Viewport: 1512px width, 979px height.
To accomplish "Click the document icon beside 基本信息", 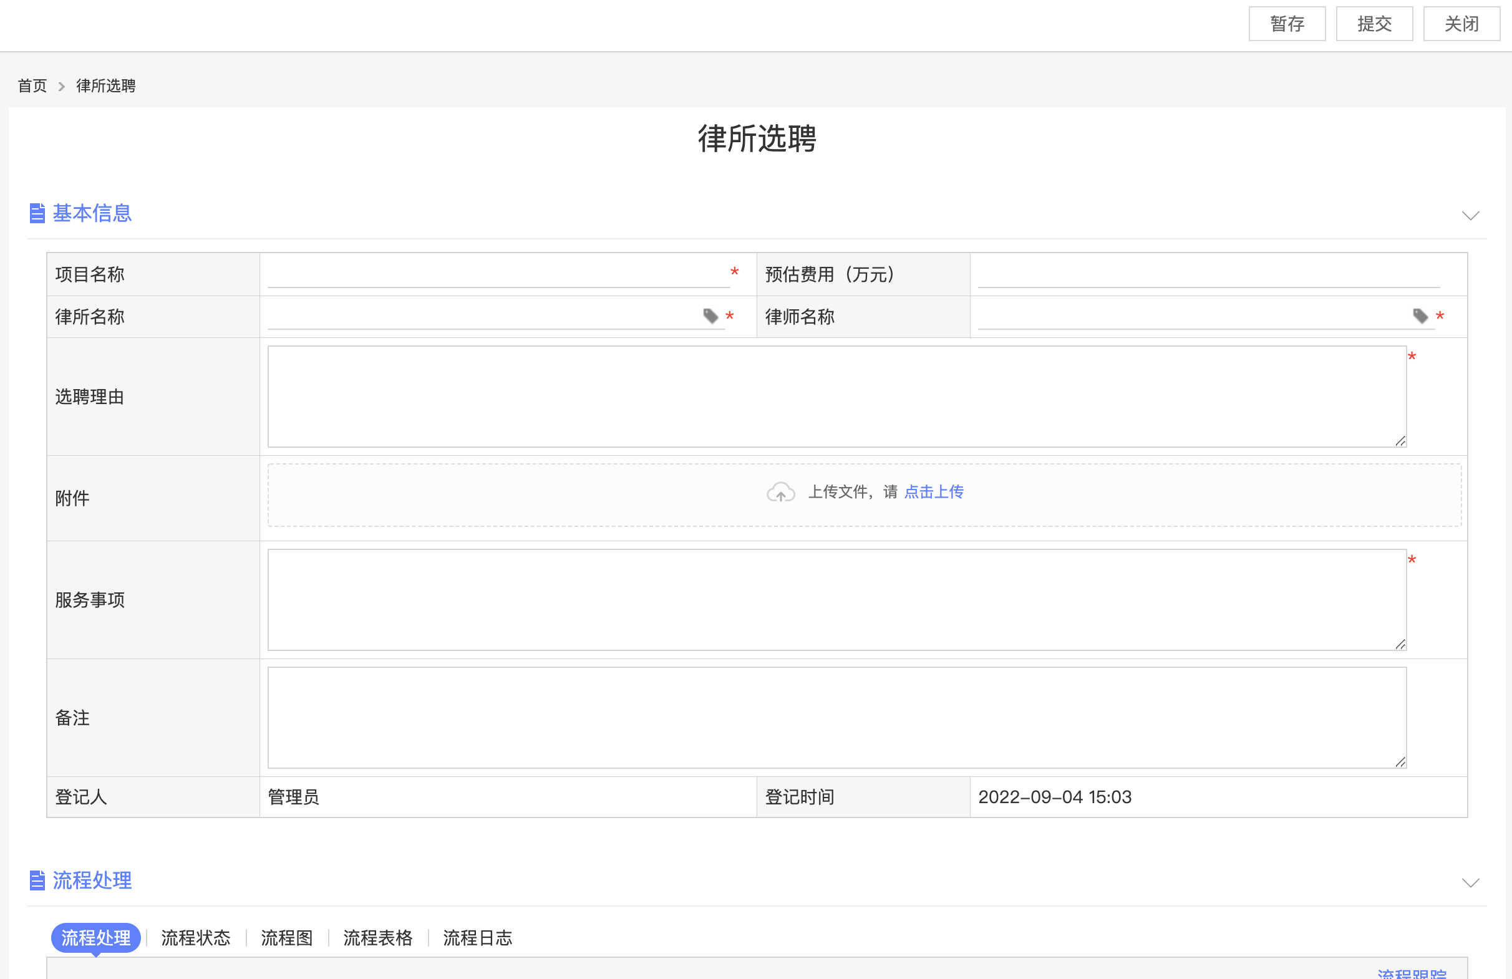I will 37,213.
